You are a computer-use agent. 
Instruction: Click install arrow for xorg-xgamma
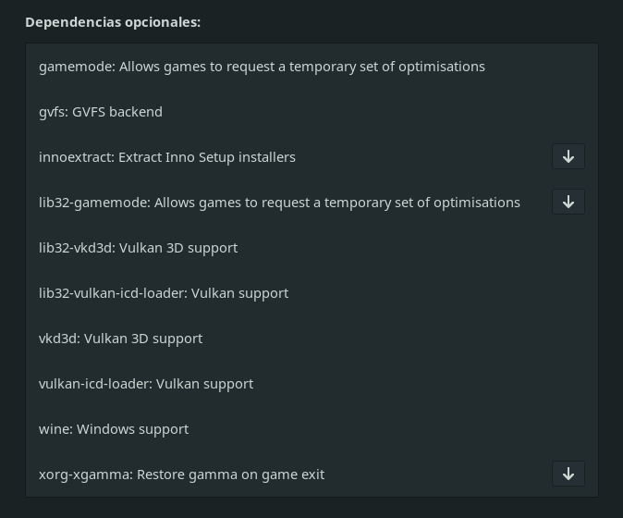coord(568,475)
